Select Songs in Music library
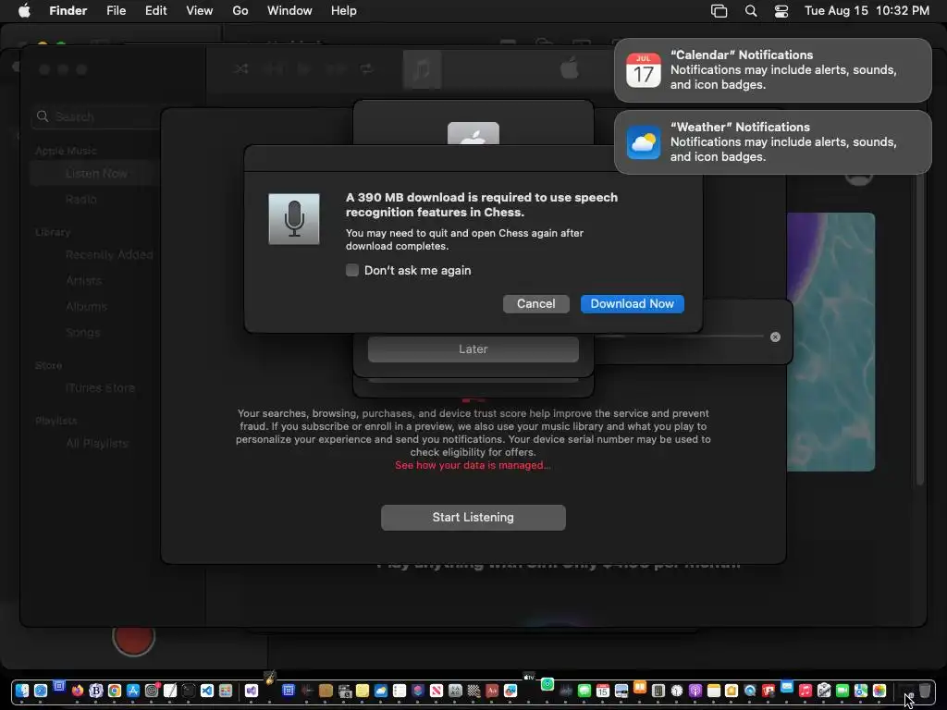Viewport: 947px width, 710px height. click(x=82, y=333)
